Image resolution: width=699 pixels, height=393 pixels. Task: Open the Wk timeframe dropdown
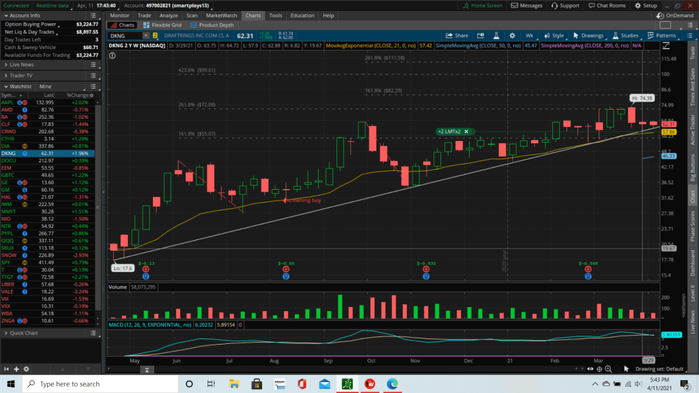click(x=530, y=35)
